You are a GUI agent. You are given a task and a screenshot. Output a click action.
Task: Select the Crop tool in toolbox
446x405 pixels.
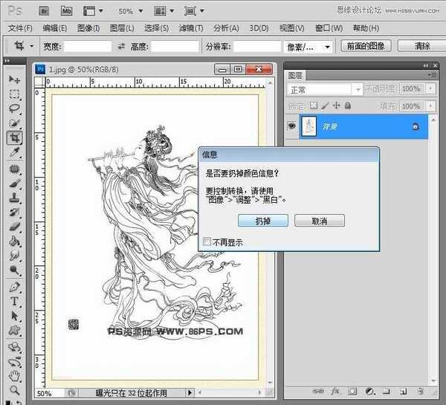[14, 137]
